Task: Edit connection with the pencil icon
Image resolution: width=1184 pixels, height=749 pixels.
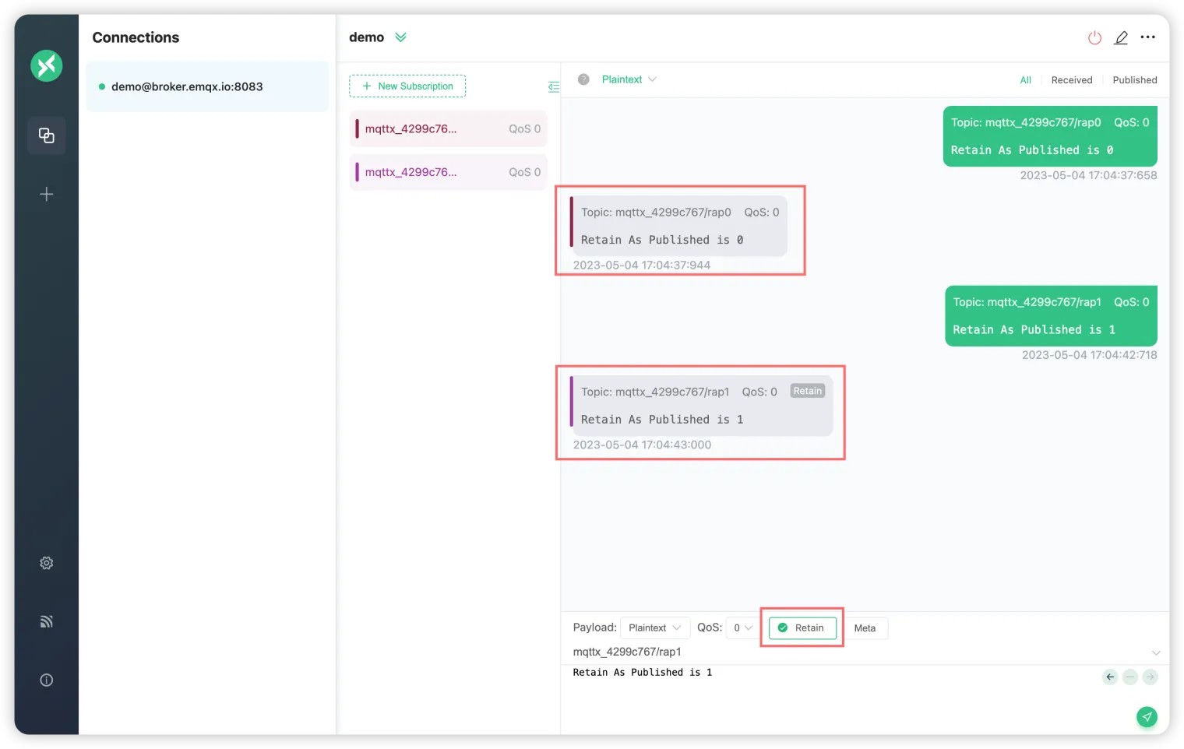Action: (1121, 37)
